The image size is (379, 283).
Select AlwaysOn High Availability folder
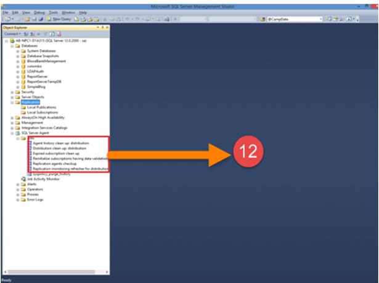(x=43, y=118)
